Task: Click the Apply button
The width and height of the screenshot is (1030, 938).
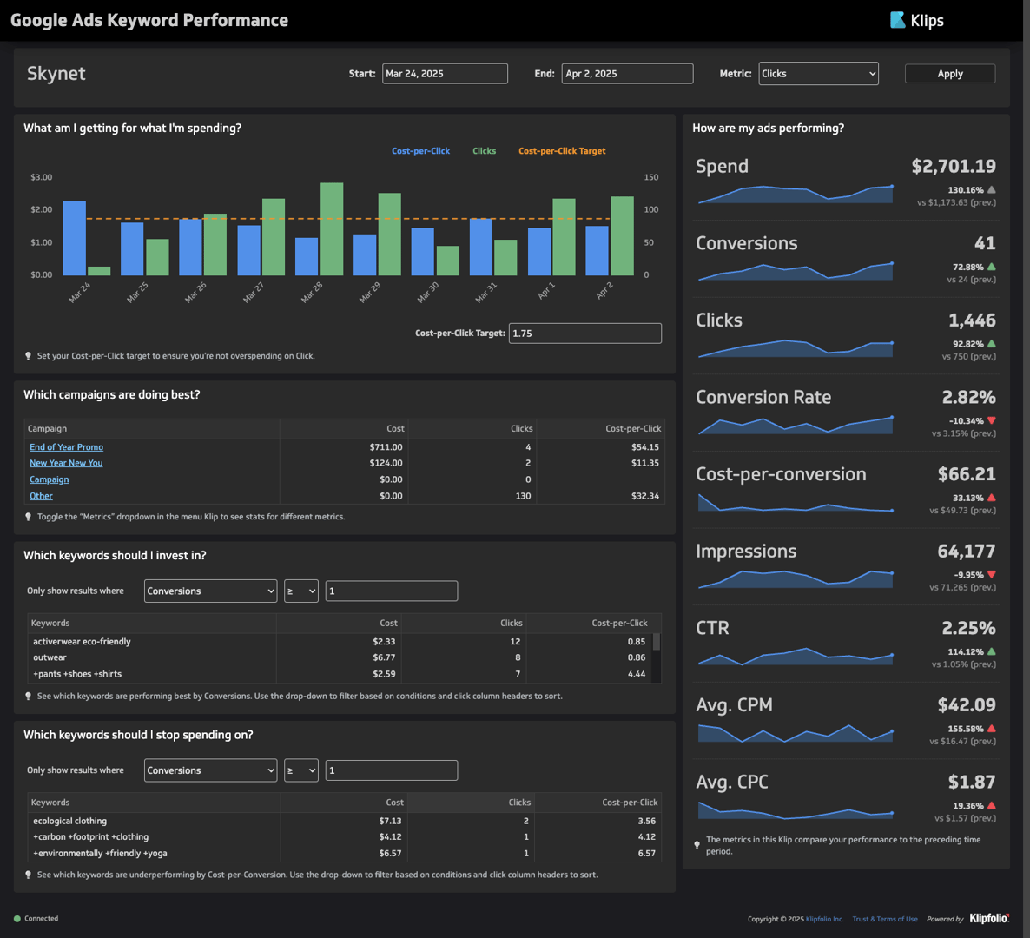Action: click(x=949, y=73)
